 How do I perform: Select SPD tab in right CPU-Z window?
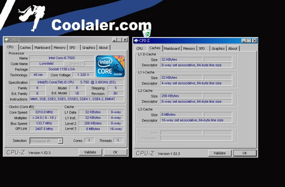tap(202, 48)
